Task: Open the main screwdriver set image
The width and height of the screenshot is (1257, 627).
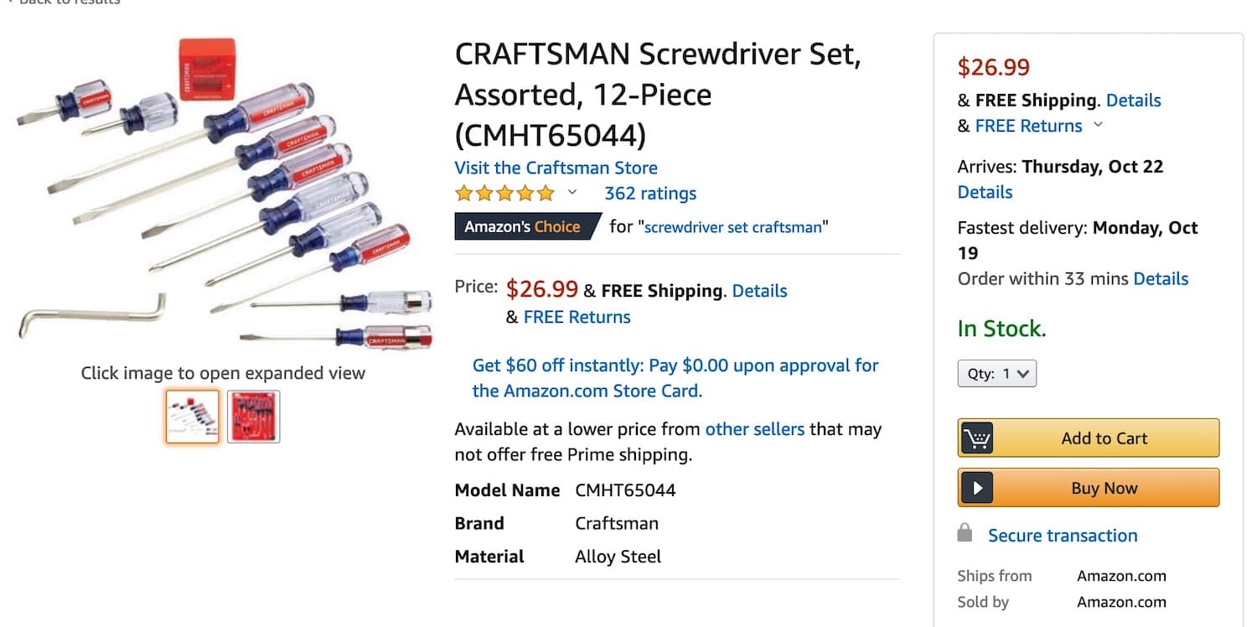Action: coord(224,189)
